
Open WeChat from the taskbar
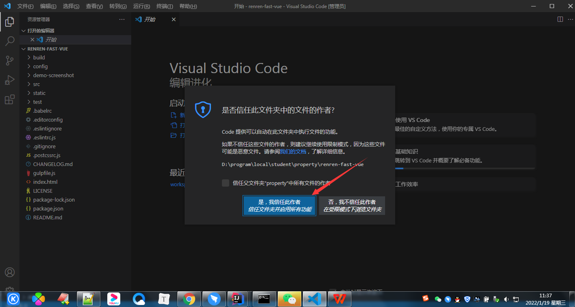290,299
